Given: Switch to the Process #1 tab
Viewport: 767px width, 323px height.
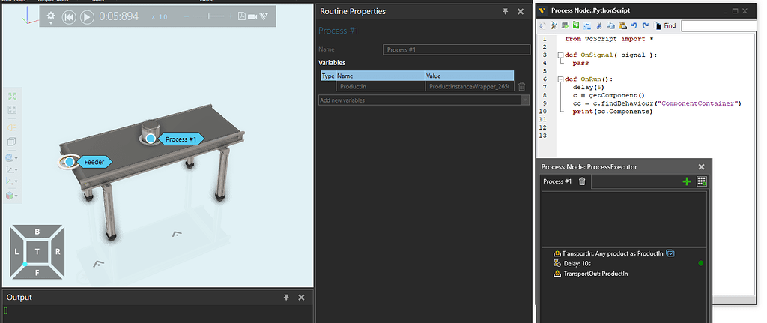Looking at the screenshot, I should (557, 181).
